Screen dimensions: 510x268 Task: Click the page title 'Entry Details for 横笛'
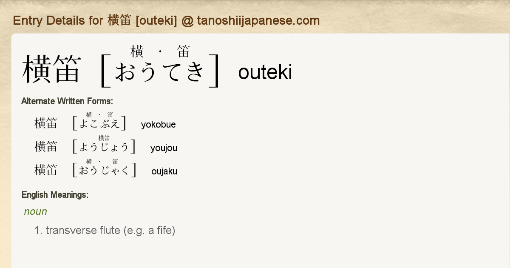72,20
